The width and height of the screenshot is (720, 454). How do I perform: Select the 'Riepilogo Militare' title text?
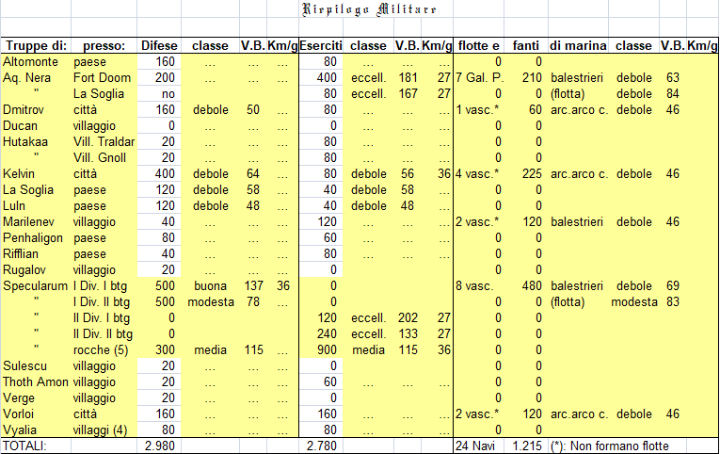[x=369, y=9]
